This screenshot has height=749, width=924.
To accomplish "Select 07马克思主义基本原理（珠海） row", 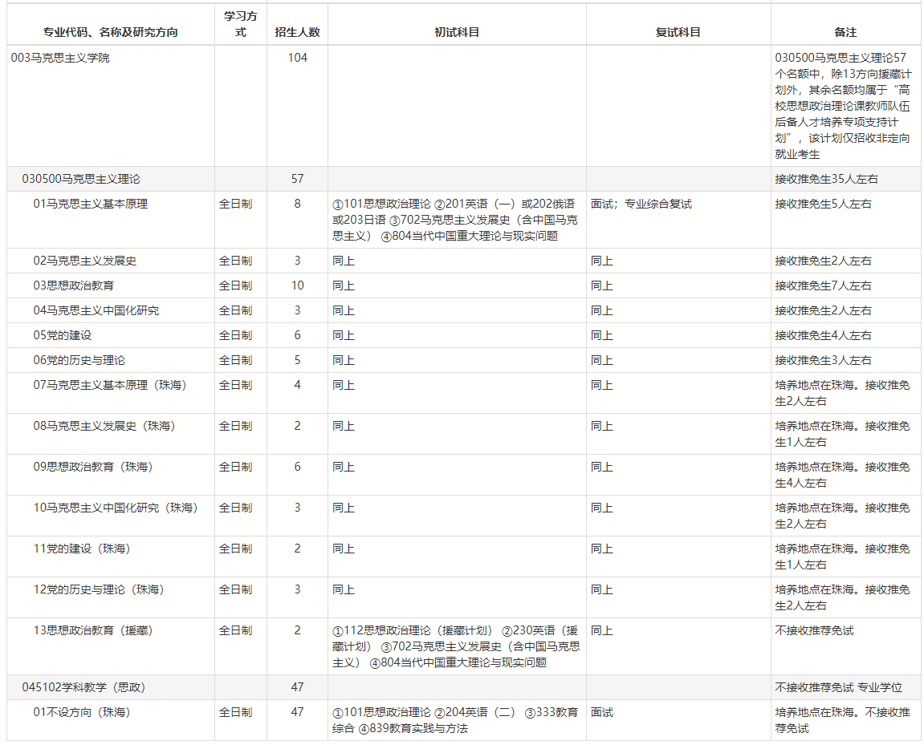I will click(x=463, y=393).
